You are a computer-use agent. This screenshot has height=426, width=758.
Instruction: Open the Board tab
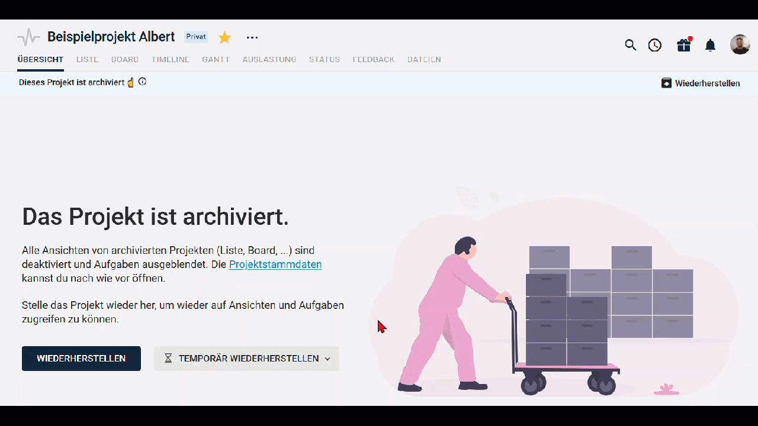(x=125, y=60)
